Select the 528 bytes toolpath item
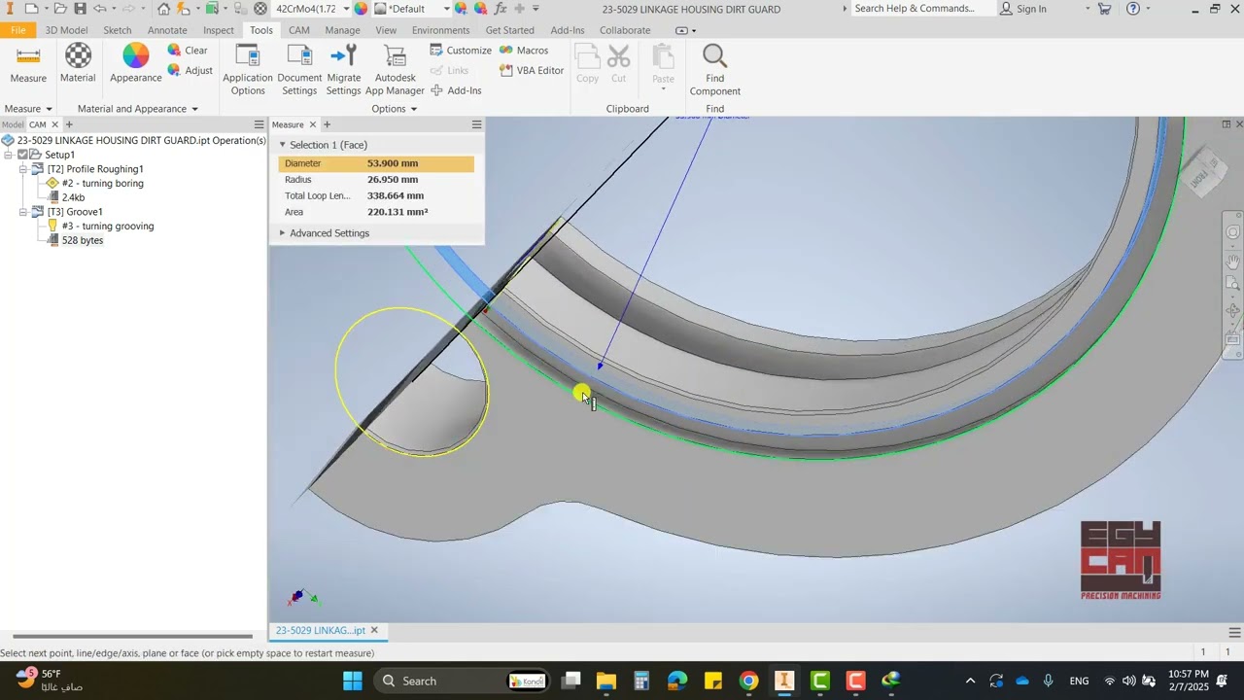This screenshot has height=700, width=1244. (82, 240)
